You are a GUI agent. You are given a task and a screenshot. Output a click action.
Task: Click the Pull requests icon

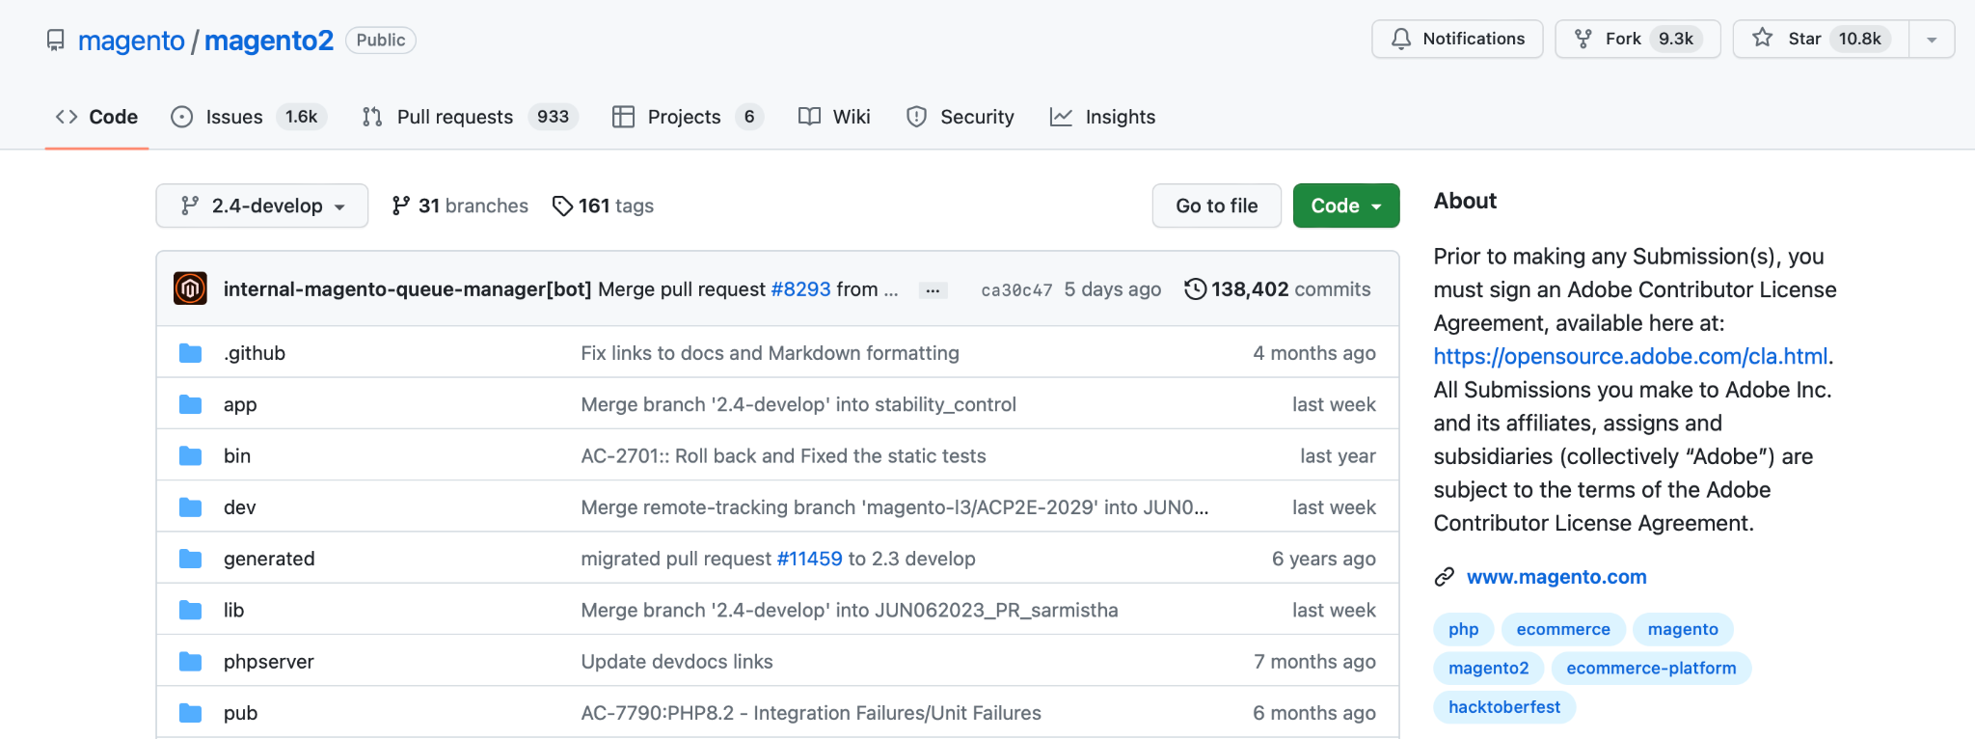click(x=372, y=117)
